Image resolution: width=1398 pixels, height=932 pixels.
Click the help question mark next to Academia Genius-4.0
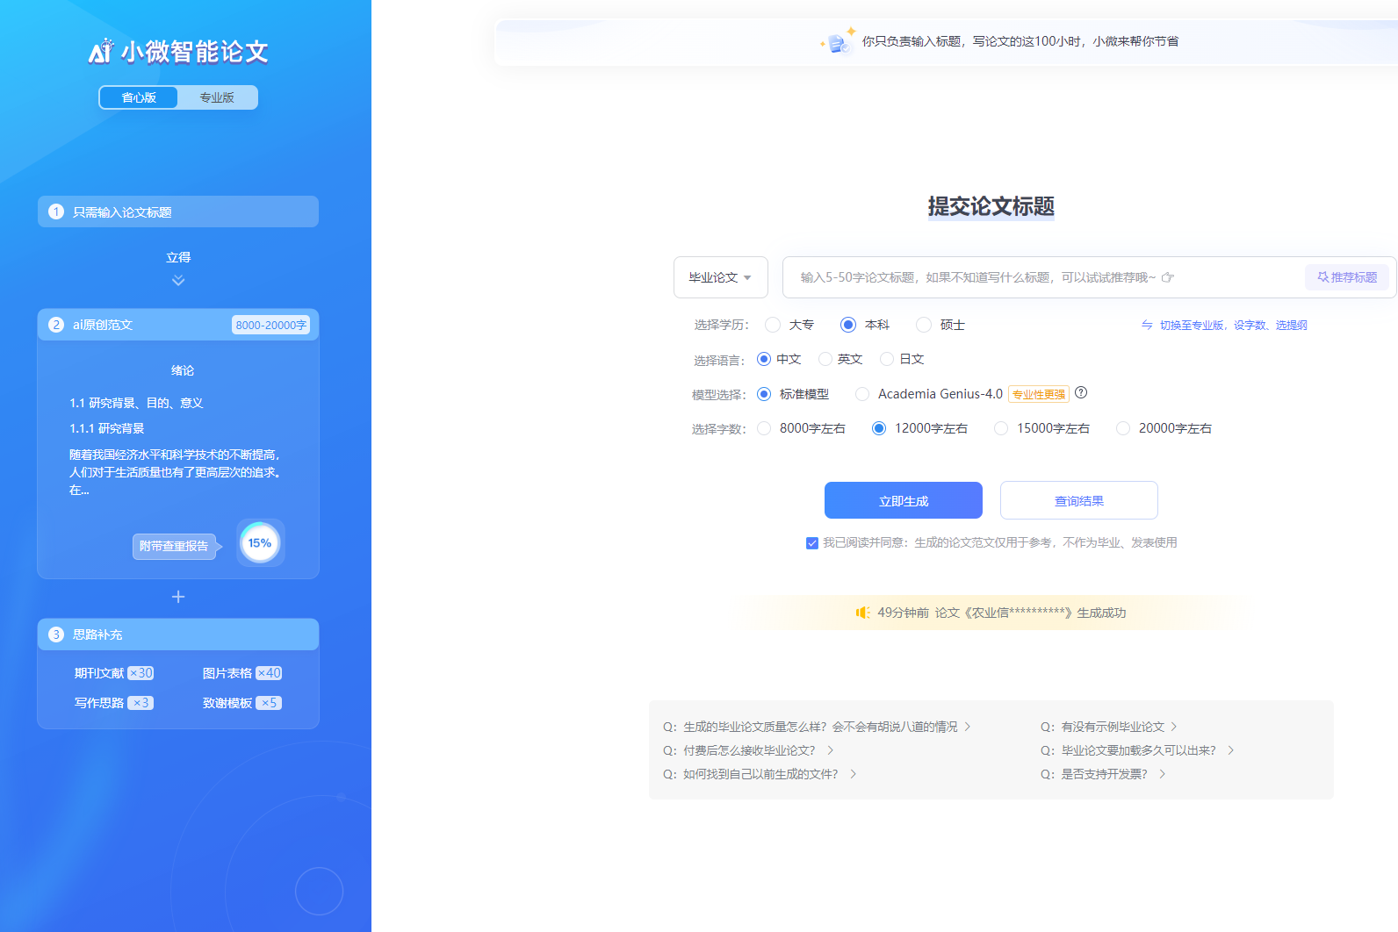(x=1081, y=393)
